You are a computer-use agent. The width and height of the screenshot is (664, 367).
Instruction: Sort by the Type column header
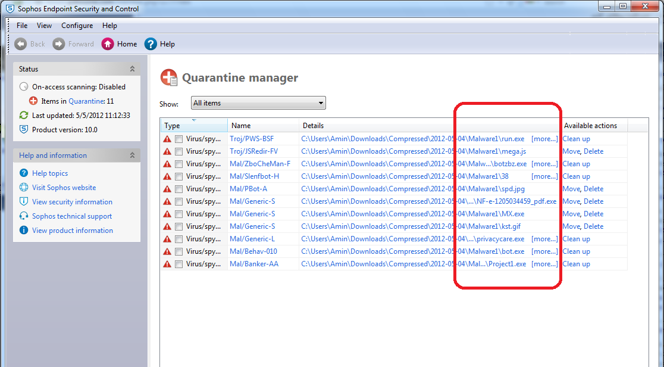click(x=194, y=126)
